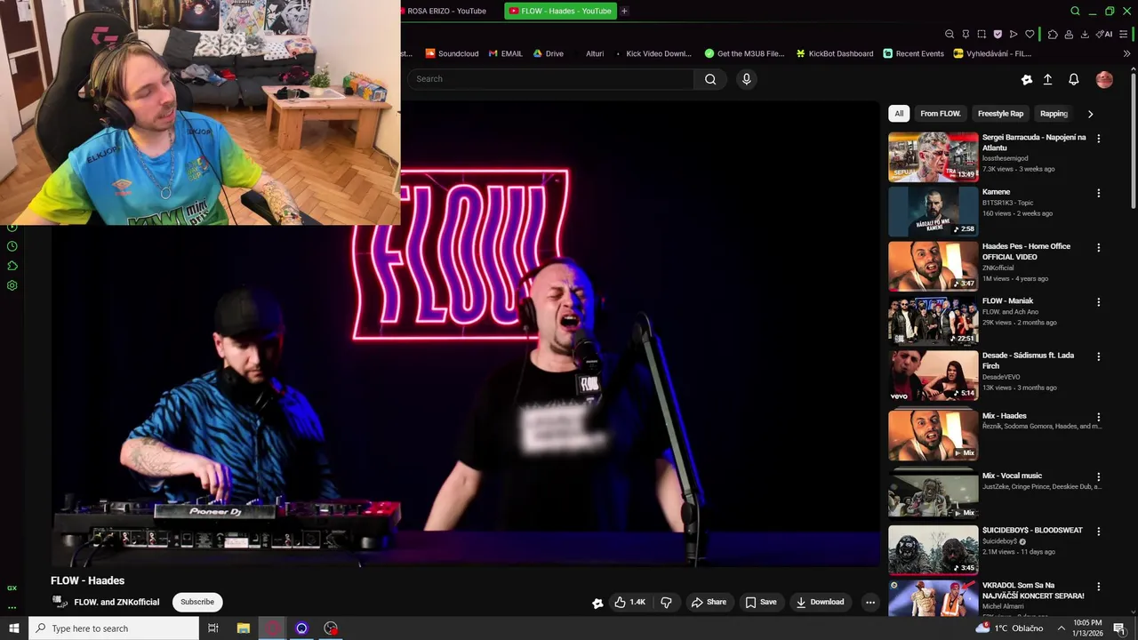1138x640 pixels.
Task: Open the snapshot capture tool icon
Action: 982,34
